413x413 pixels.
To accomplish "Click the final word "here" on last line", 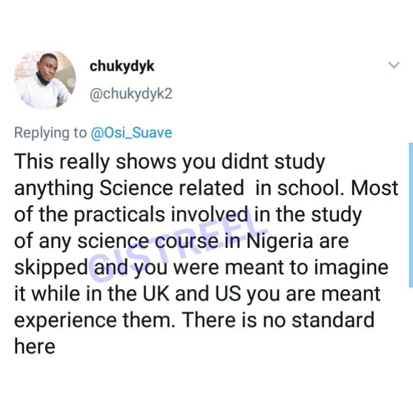I will (x=34, y=347).
